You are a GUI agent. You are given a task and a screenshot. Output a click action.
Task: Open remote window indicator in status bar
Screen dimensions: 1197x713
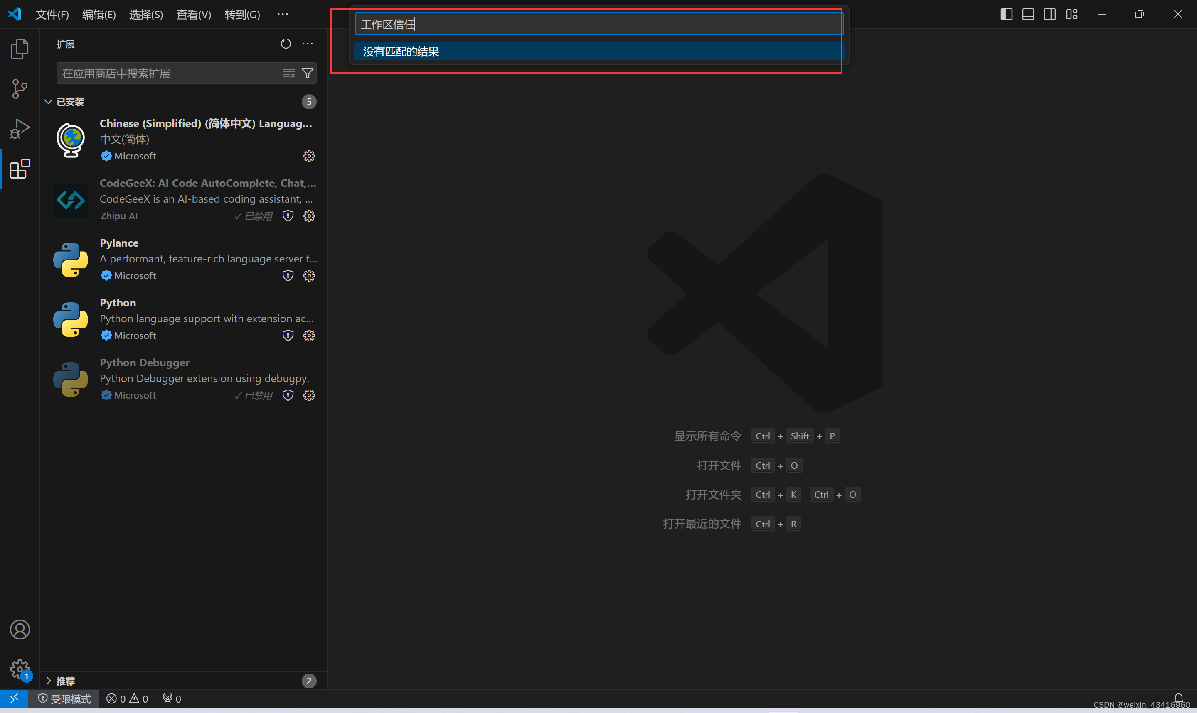tap(14, 698)
